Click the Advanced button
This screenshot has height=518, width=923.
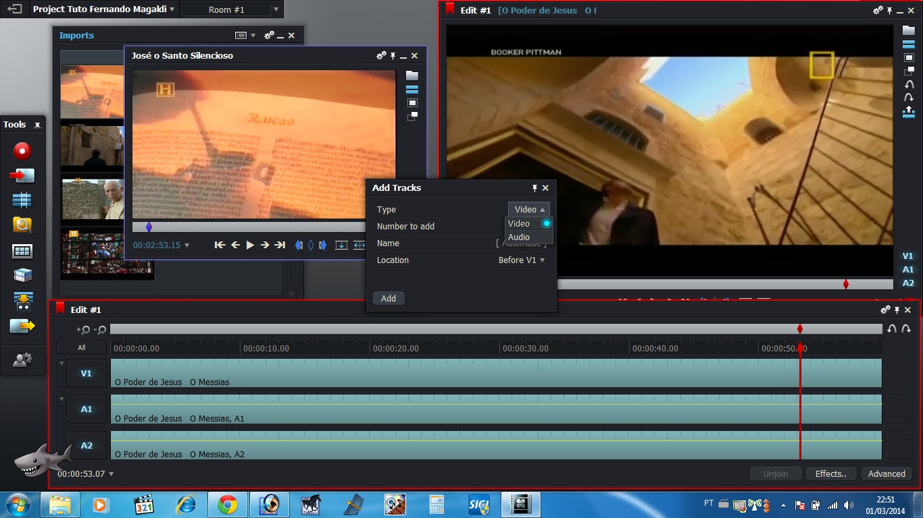887,473
